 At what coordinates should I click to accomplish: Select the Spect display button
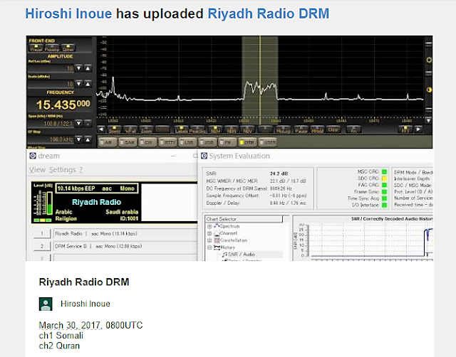114,129
